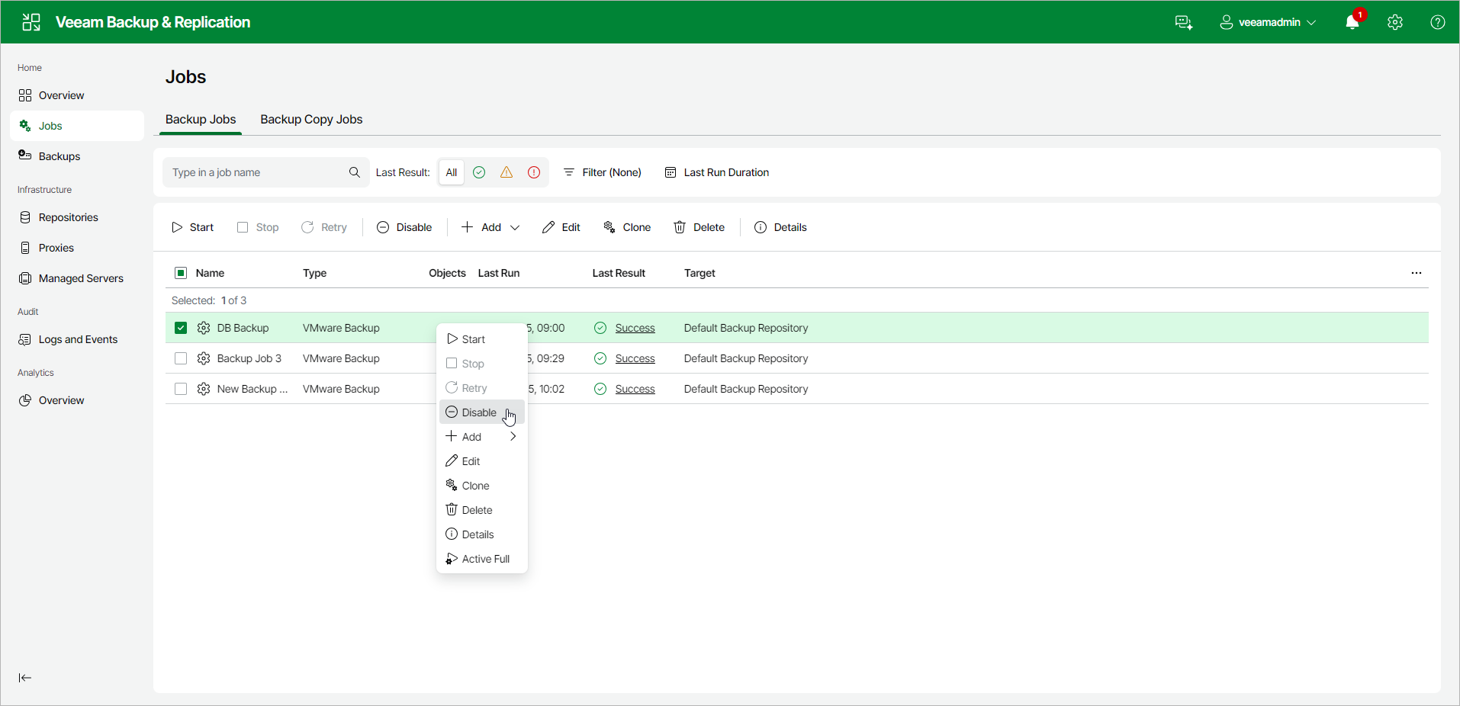Expand Add submenu in context menu
The width and height of the screenshot is (1460, 706).
[482, 437]
